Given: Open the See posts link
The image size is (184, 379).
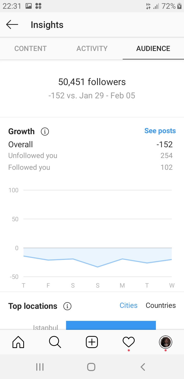Looking at the screenshot, I should click(x=160, y=131).
